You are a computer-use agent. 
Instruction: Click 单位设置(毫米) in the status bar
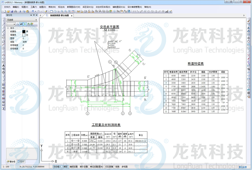(97, 167)
